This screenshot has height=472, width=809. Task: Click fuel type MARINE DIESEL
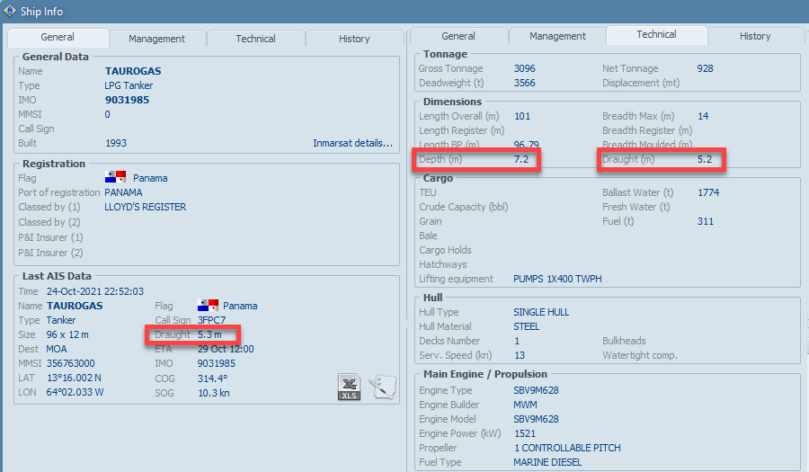click(x=547, y=462)
